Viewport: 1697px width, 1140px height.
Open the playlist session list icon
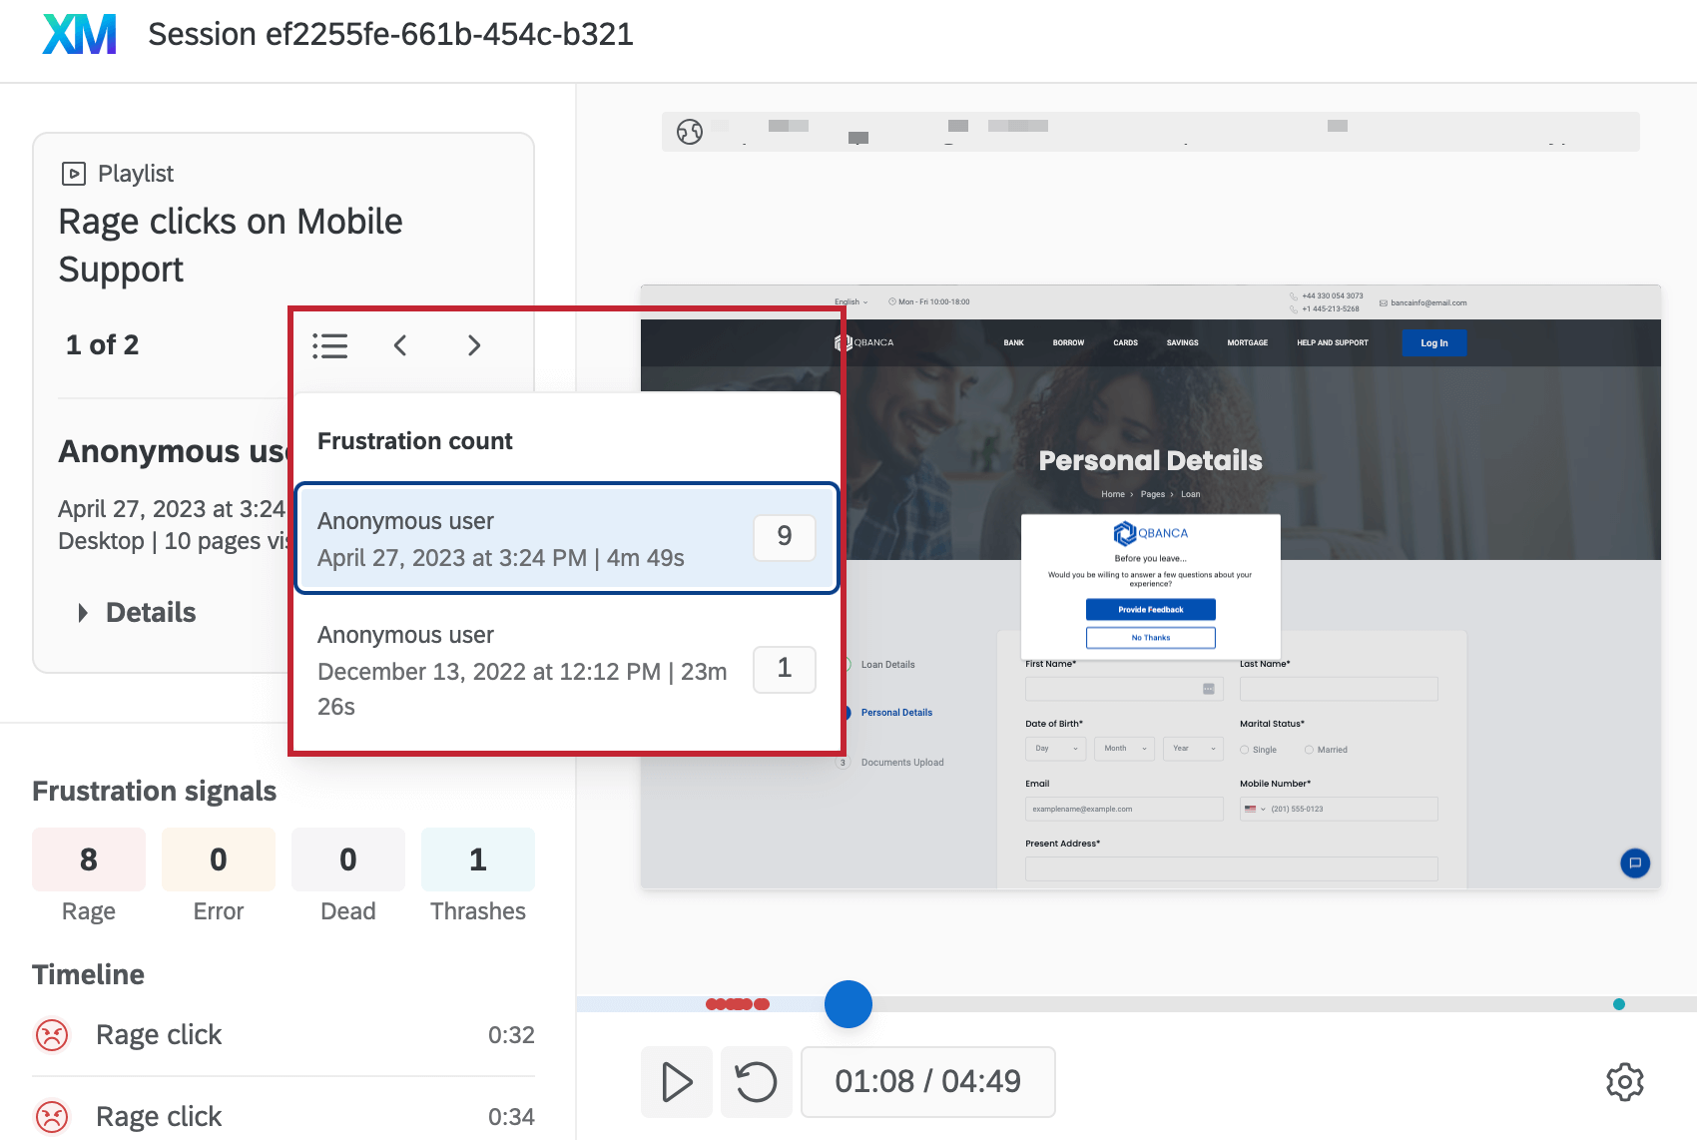tap(329, 345)
